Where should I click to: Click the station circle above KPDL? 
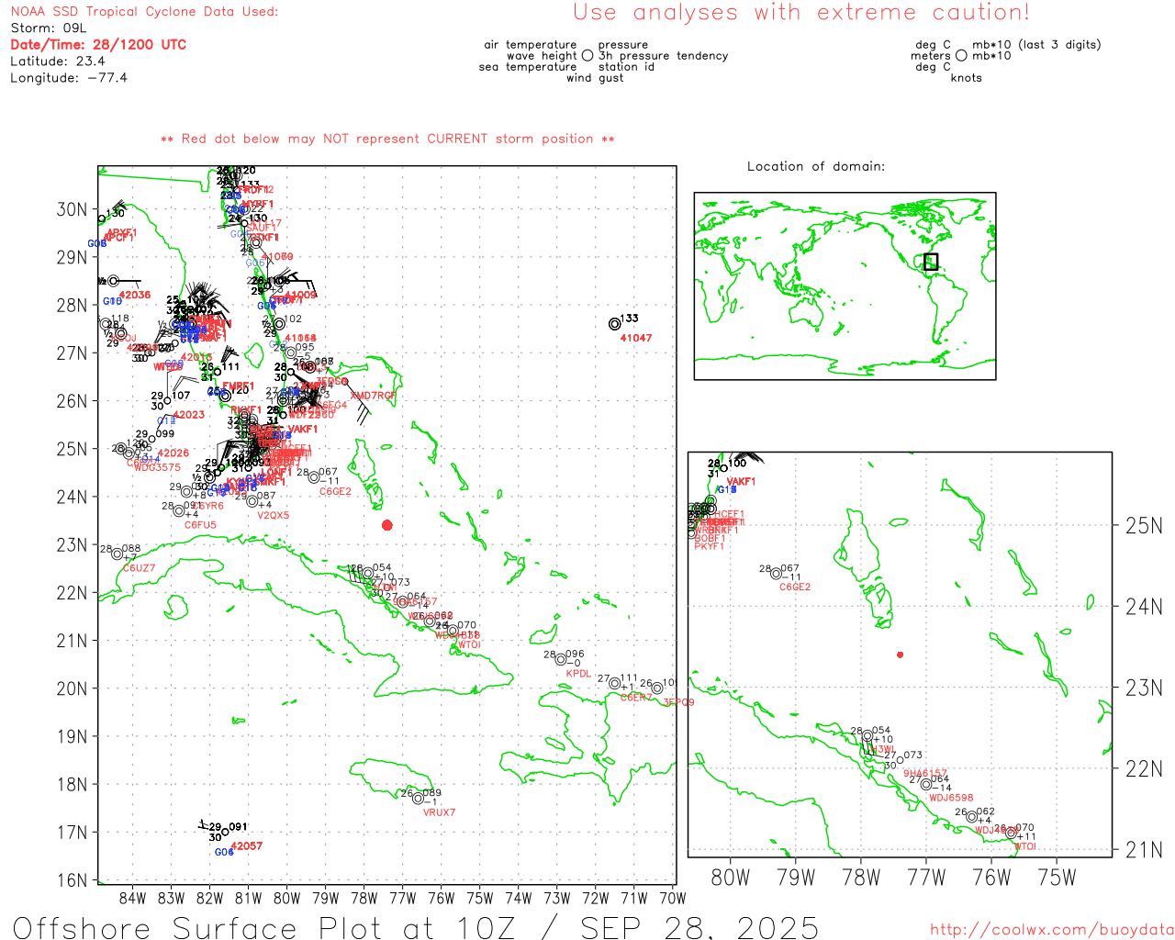pyautogui.click(x=561, y=660)
